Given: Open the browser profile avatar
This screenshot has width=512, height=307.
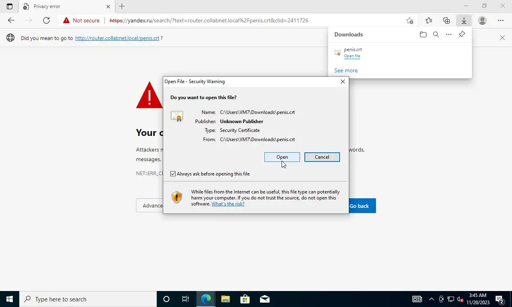Looking at the screenshot, I should pyautogui.click(x=482, y=20).
